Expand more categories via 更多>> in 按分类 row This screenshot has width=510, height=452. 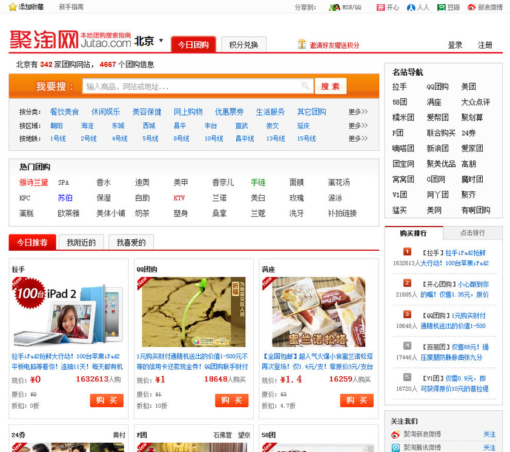[358, 112]
